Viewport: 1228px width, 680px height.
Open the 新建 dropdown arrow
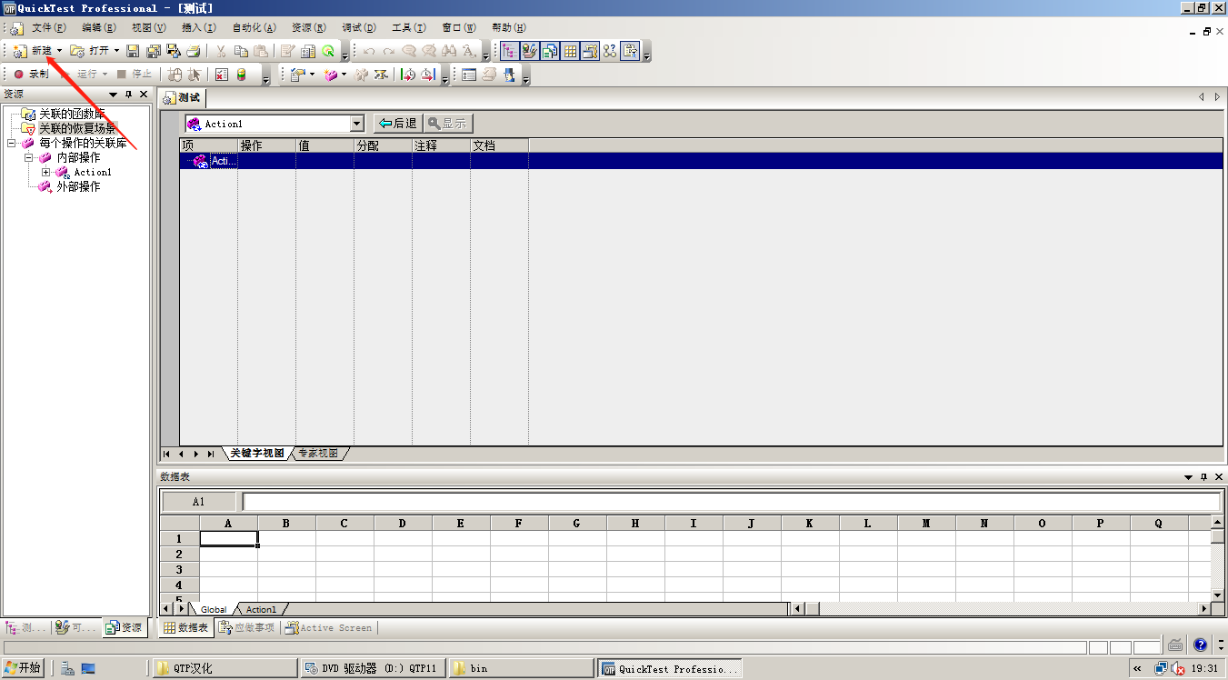click(59, 51)
